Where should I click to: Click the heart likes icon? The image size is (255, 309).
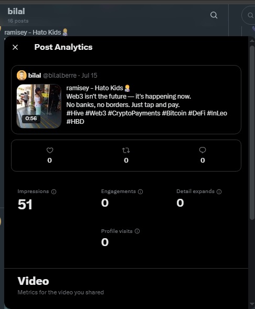point(50,151)
